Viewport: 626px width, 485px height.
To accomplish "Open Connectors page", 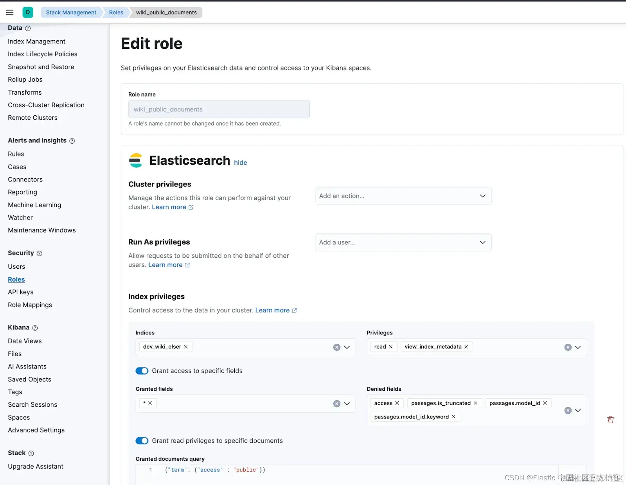I will [x=25, y=180].
